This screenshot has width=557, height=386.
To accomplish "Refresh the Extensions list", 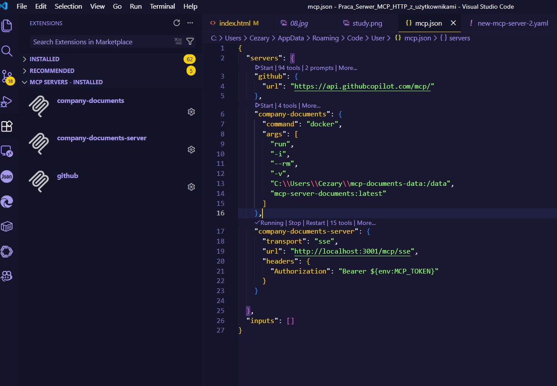I will click(x=177, y=23).
